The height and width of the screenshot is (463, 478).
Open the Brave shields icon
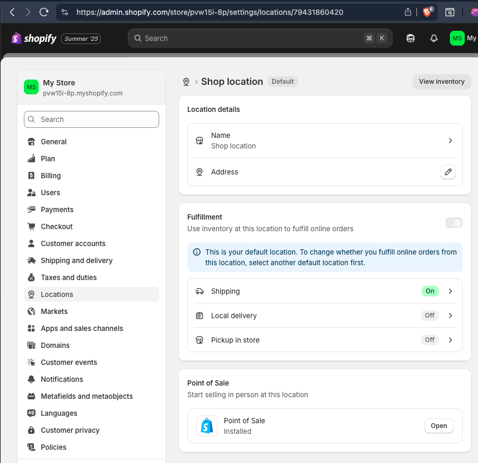pos(428,12)
